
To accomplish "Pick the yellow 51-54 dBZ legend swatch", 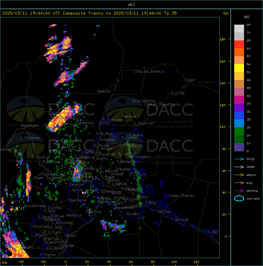I will [239, 68].
